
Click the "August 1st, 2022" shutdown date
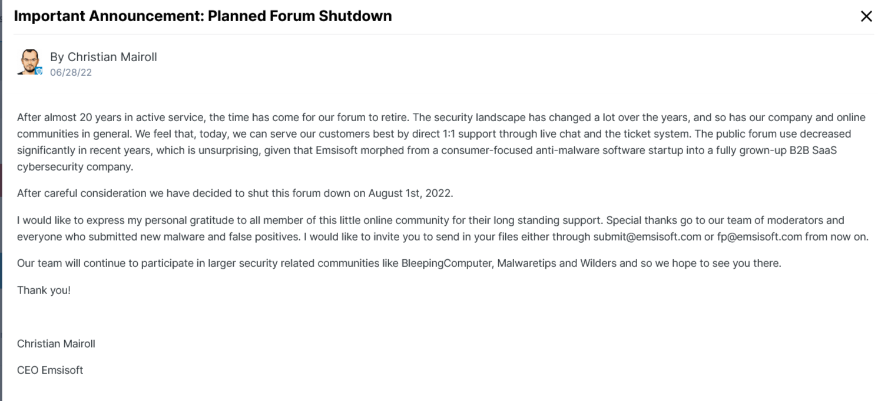click(x=410, y=193)
